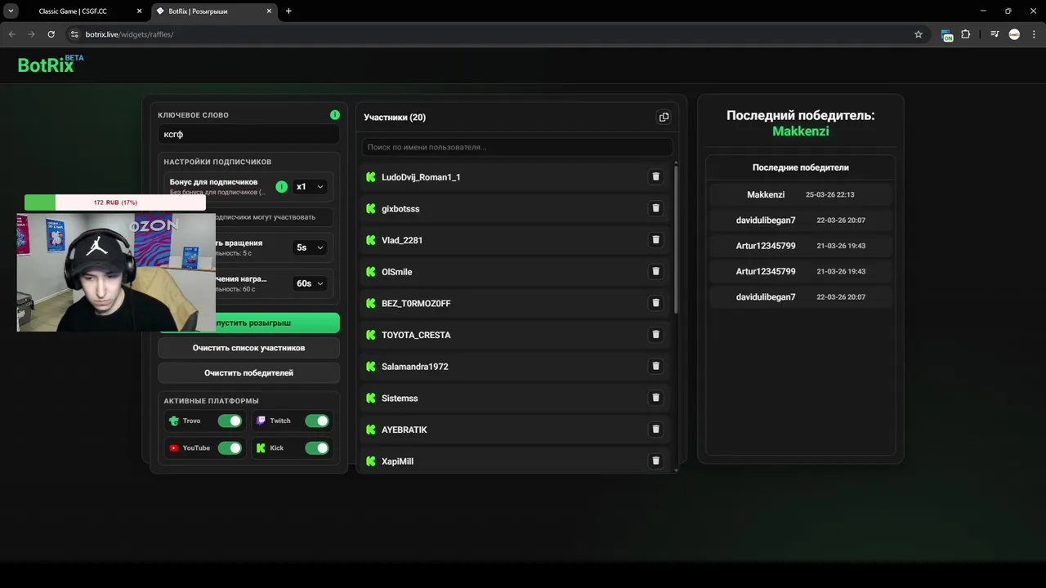Close the Classic Game CSGF.CC tab
1046x588 pixels.
coord(139,11)
